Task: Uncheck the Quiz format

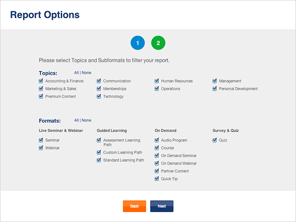Action: (x=215, y=140)
